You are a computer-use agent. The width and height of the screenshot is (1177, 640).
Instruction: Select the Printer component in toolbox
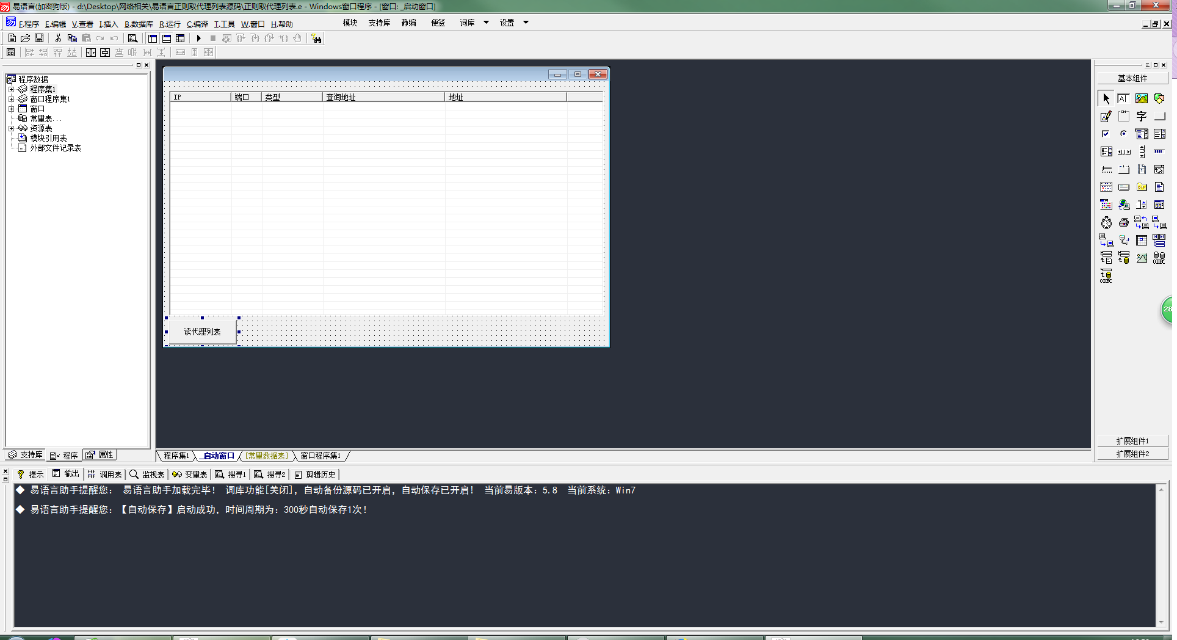pyautogui.click(x=1123, y=223)
